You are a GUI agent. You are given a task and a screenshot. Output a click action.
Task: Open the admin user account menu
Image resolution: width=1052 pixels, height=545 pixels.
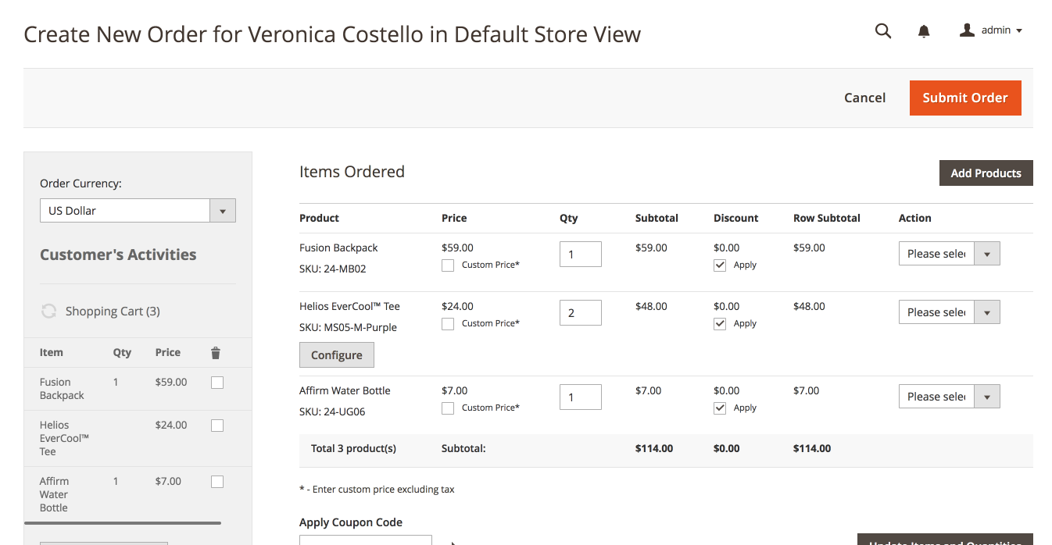point(991,30)
